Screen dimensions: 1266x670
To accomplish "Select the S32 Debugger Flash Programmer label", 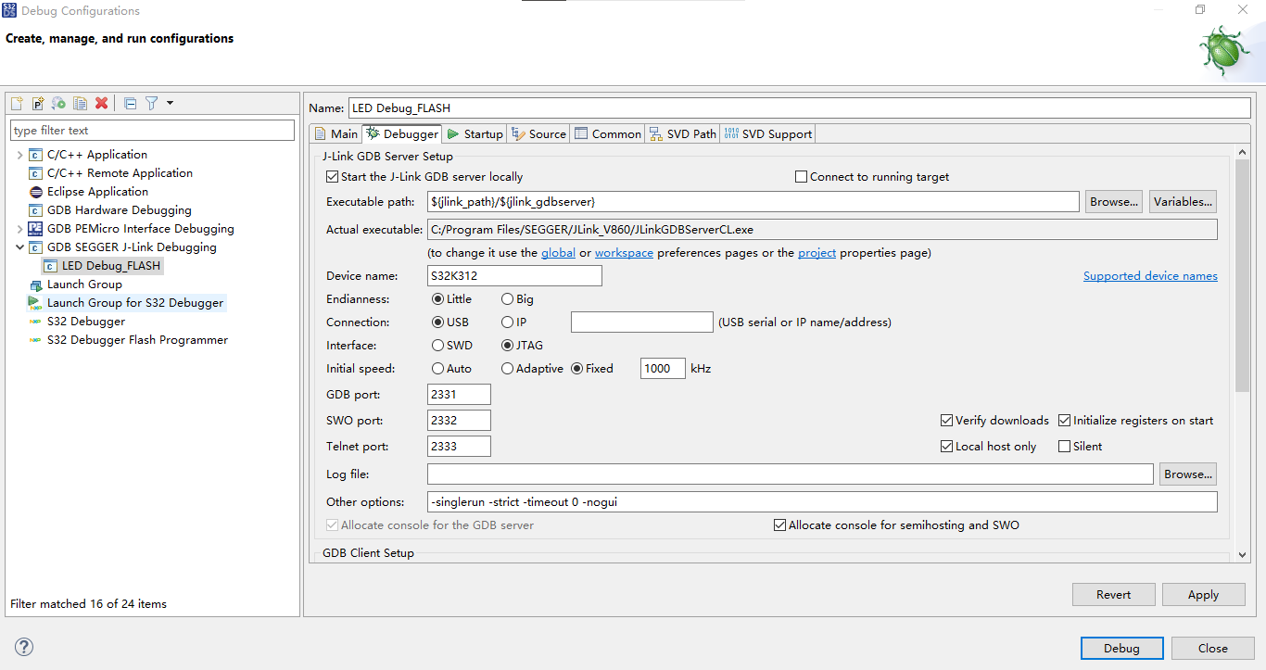I will 137,340.
